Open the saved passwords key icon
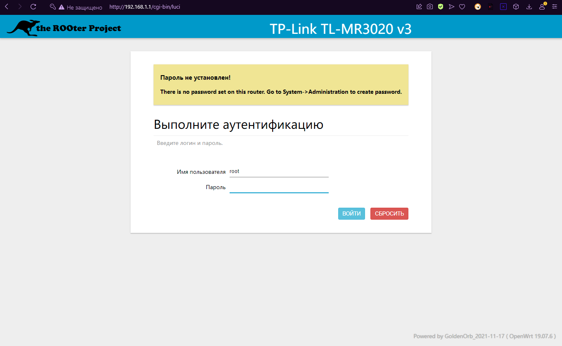This screenshot has width=562, height=346. click(52, 7)
